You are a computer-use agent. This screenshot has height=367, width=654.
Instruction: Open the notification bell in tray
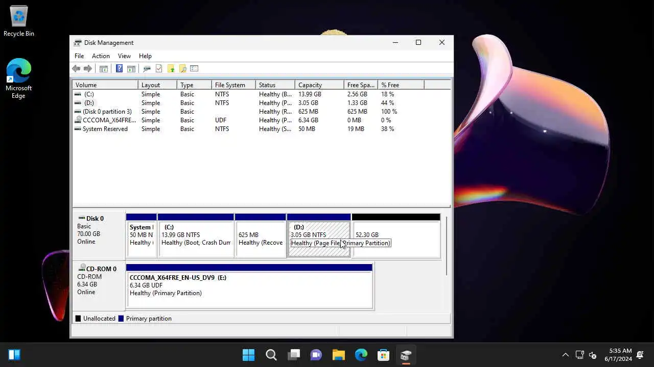tap(640, 355)
